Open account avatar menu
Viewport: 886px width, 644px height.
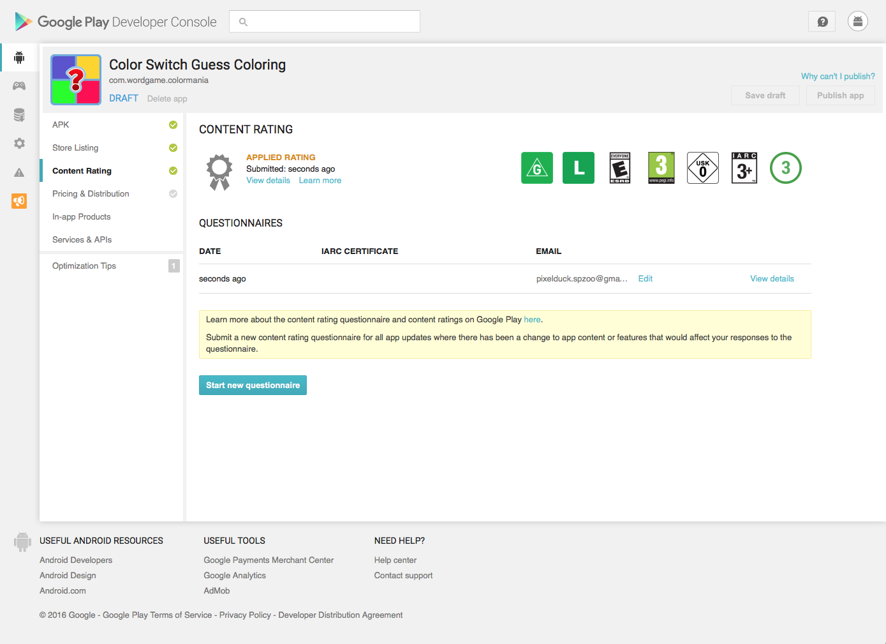point(858,22)
